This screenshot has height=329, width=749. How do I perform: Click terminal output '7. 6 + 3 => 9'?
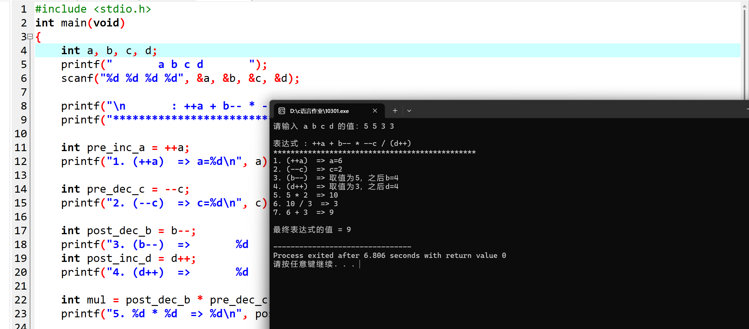(303, 212)
